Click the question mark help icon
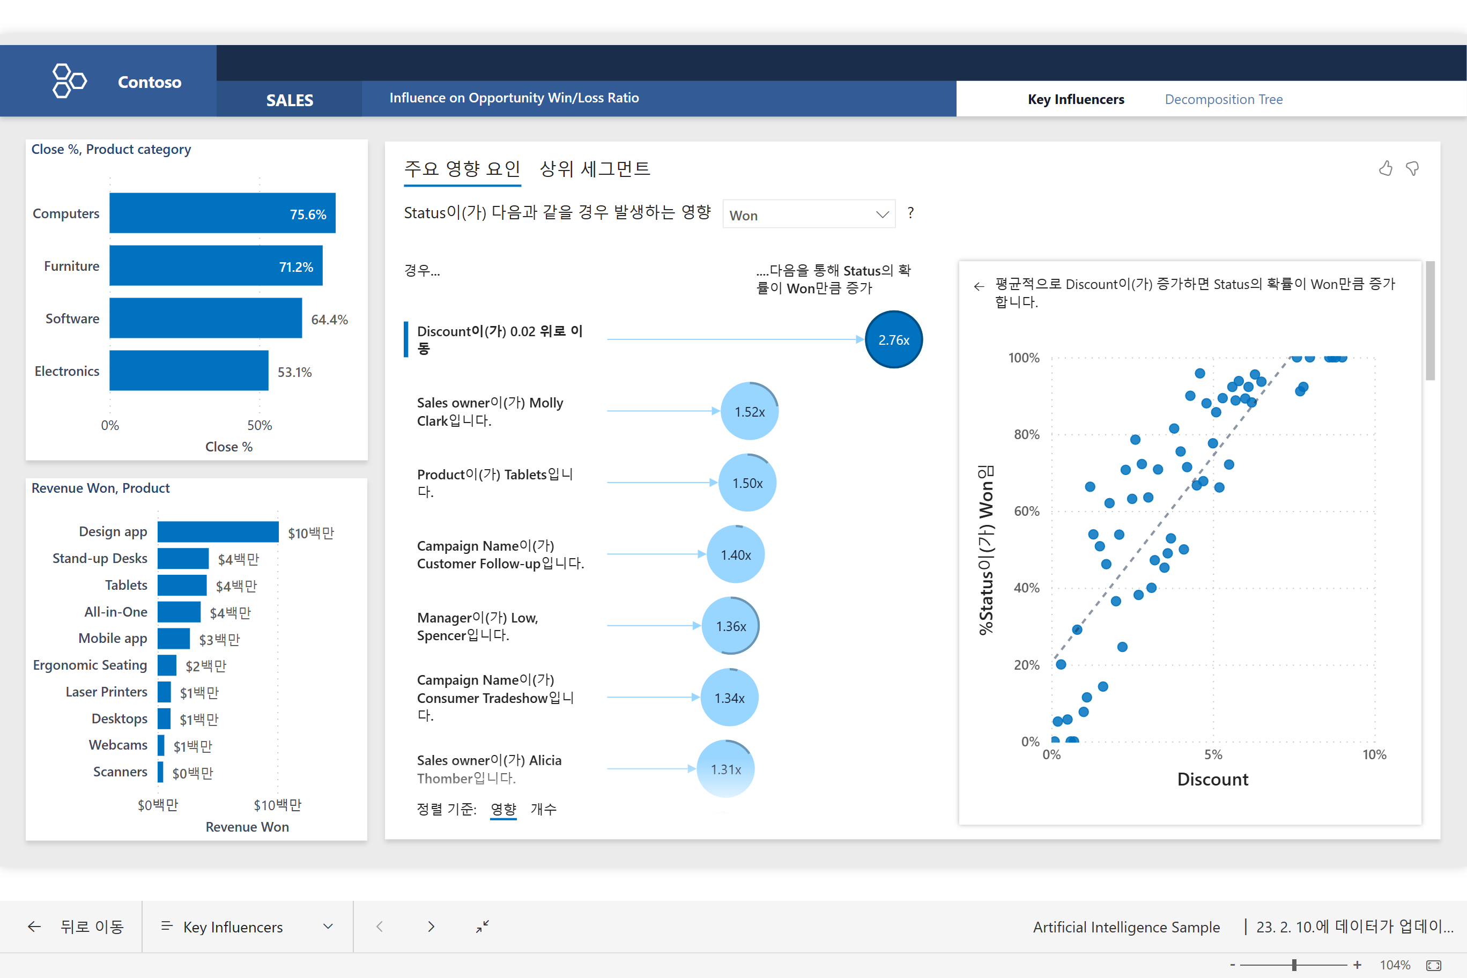The width and height of the screenshot is (1467, 978). 910,213
